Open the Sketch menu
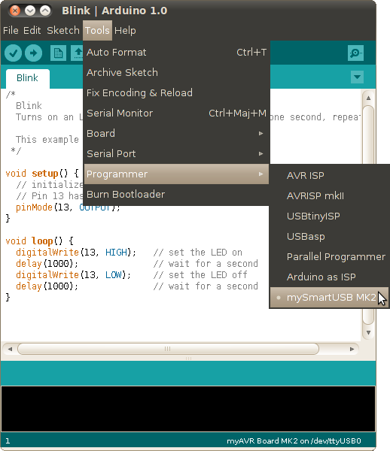390x451 pixels. click(62, 30)
